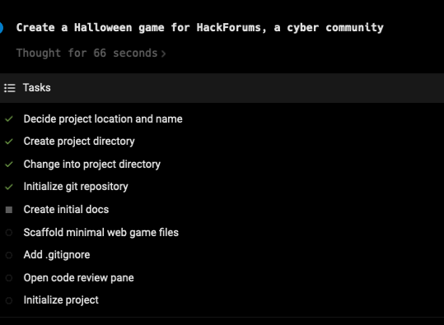Click the in-progress square beside 'Create initial docs'
This screenshot has width=444, height=325.
[9, 210]
